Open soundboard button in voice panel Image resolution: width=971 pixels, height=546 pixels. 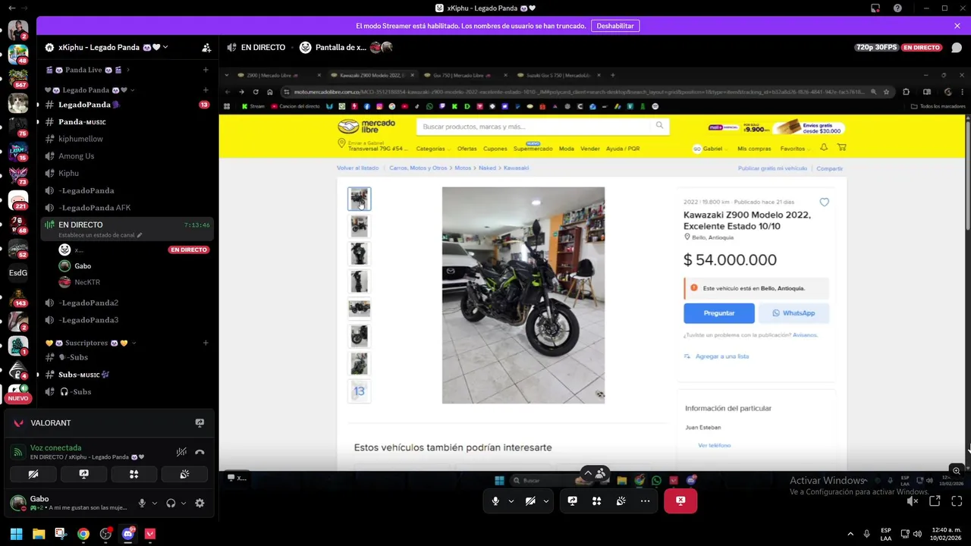[x=184, y=474]
